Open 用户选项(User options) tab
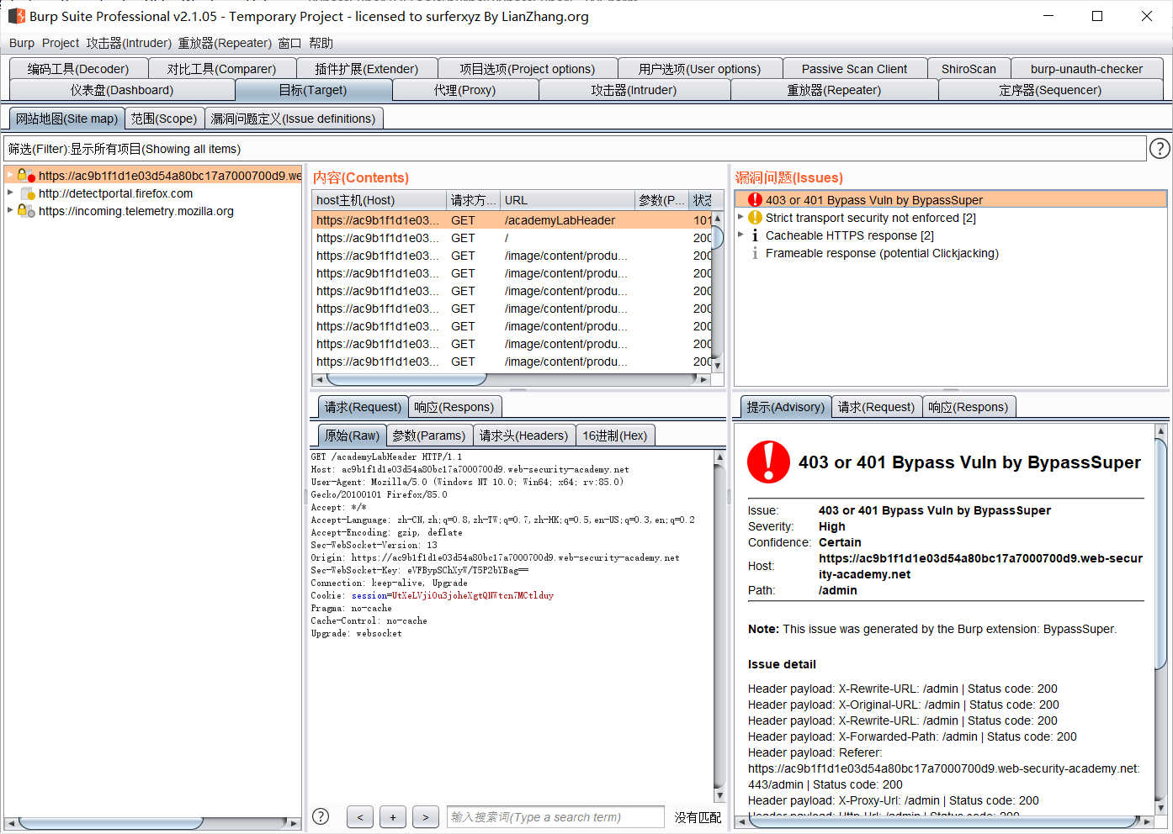The image size is (1173, 834). pyautogui.click(x=699, y=69)
